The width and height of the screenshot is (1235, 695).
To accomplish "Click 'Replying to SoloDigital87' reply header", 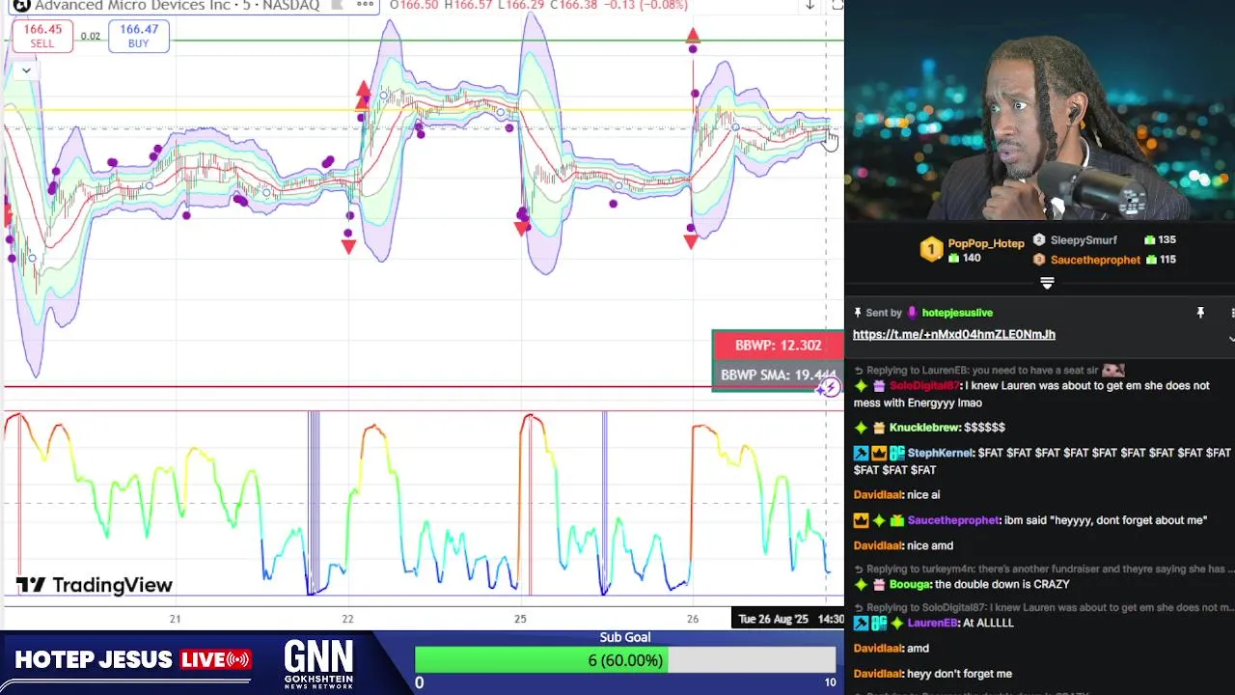I will (x=1044, y=607).
